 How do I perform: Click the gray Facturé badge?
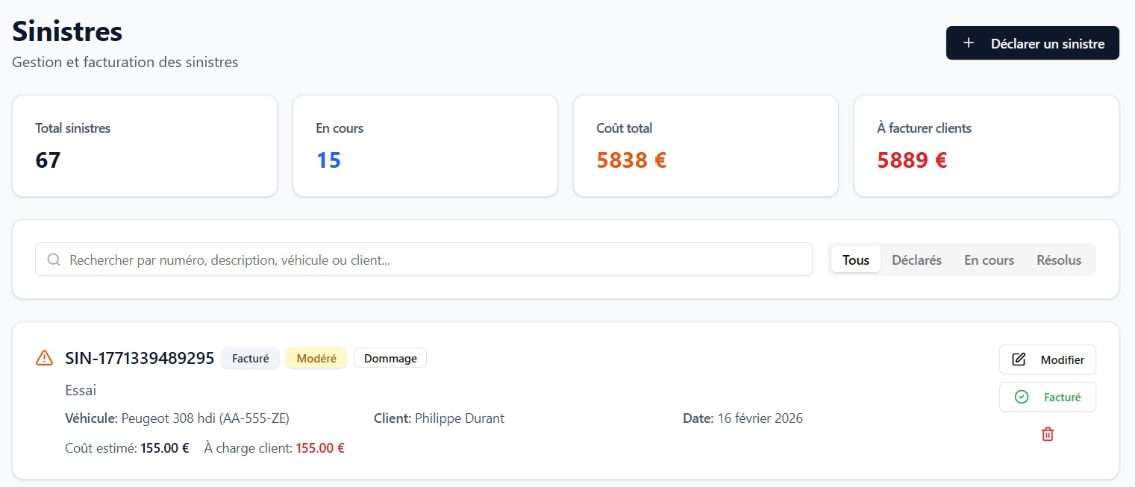pos(250,359)
